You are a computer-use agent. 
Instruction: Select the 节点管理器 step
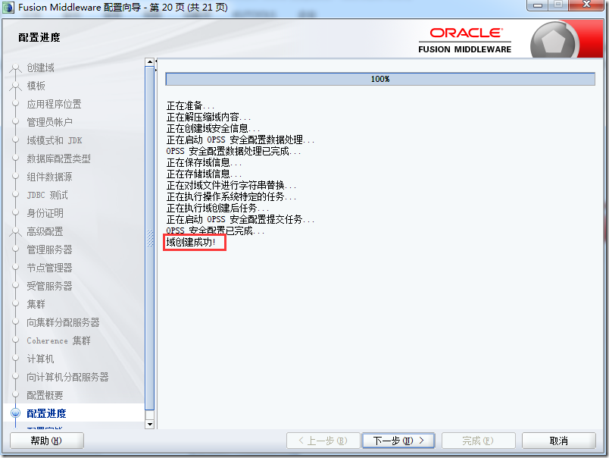tap(49, 268)
